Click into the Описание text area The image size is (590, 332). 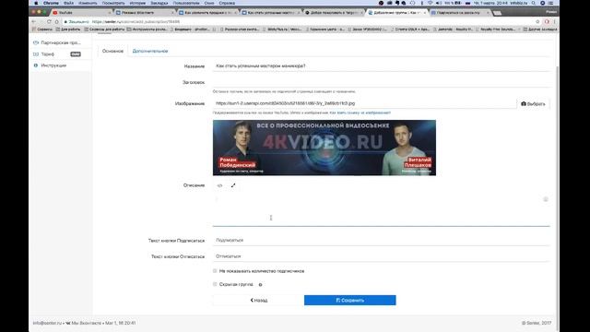(x=381, y=209)
